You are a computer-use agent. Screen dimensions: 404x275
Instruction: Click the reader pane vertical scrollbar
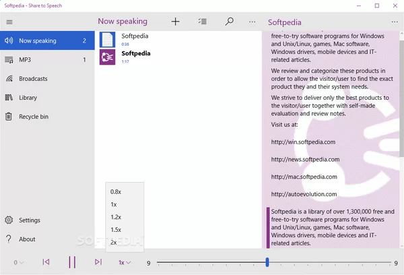[401, 98]
